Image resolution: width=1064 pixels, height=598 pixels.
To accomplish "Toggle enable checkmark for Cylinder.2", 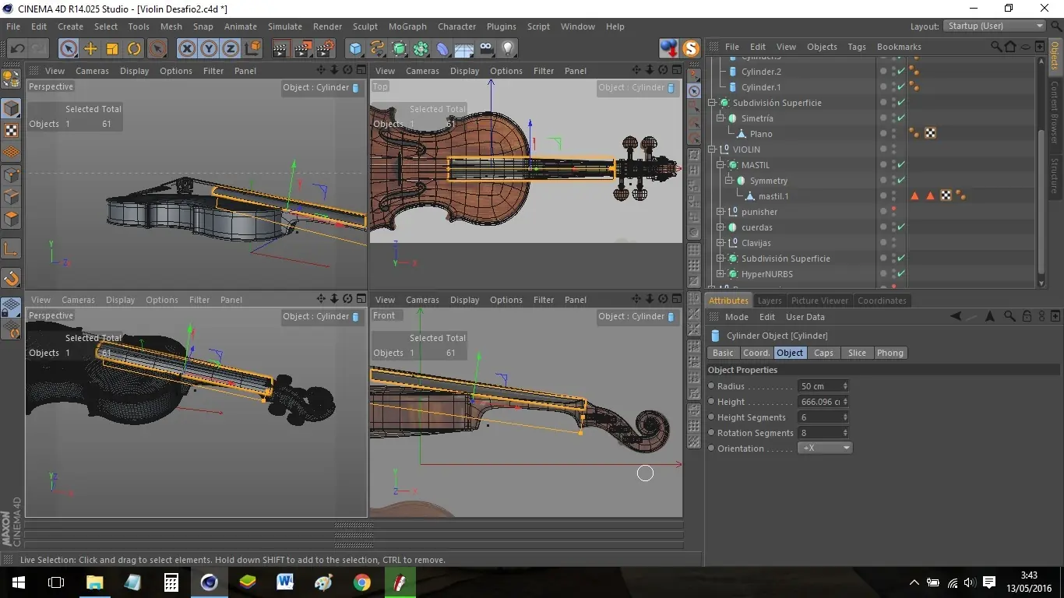I will click(901, 72).
